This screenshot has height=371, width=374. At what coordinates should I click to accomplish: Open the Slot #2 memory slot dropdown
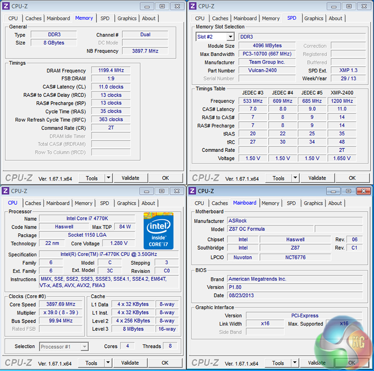coord(230,37)
